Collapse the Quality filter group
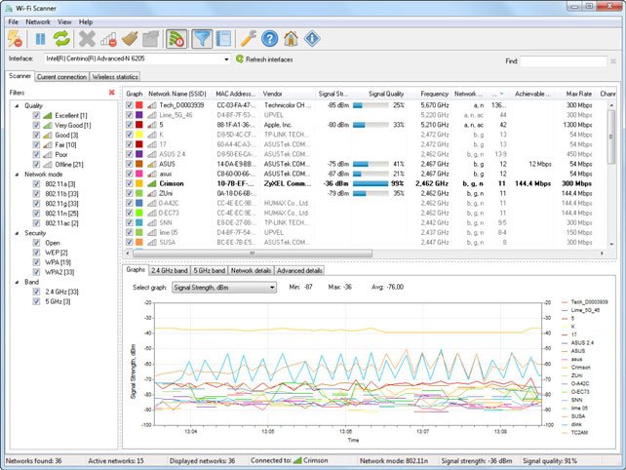This screenshot has width=626, height=470. (17, 106)
